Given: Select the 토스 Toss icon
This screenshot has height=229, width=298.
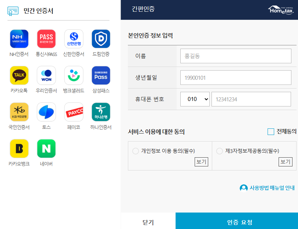Looking at the screenshot, I should (x=47, y=112).
